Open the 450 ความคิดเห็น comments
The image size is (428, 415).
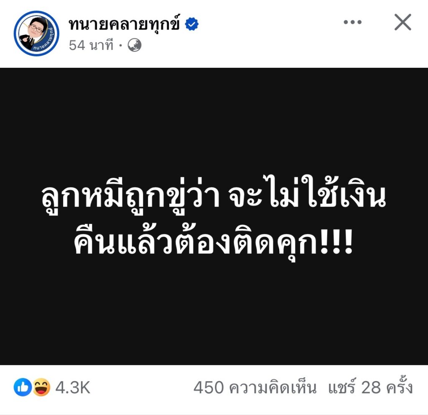click(255, 387)
